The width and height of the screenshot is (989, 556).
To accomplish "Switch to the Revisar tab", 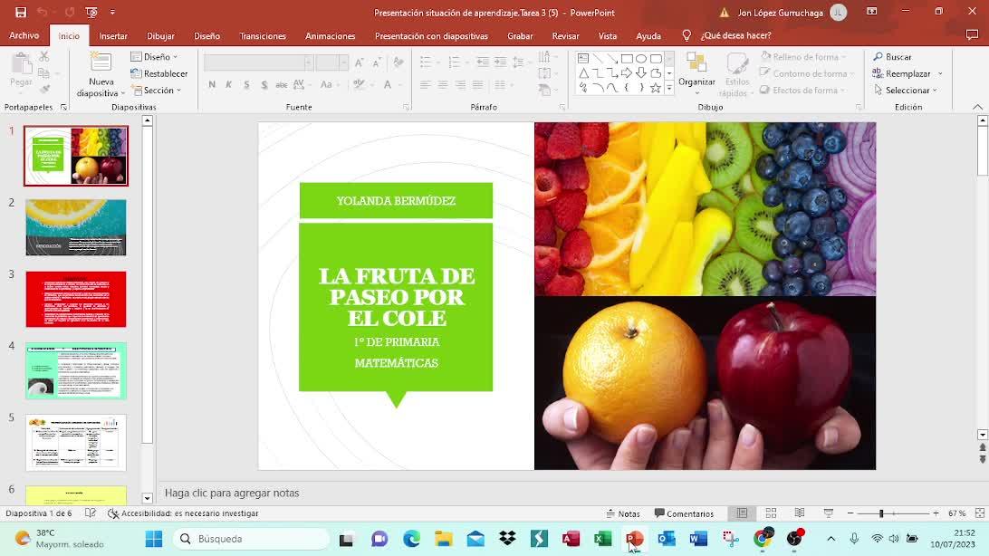I will click(x=565, y=36).
